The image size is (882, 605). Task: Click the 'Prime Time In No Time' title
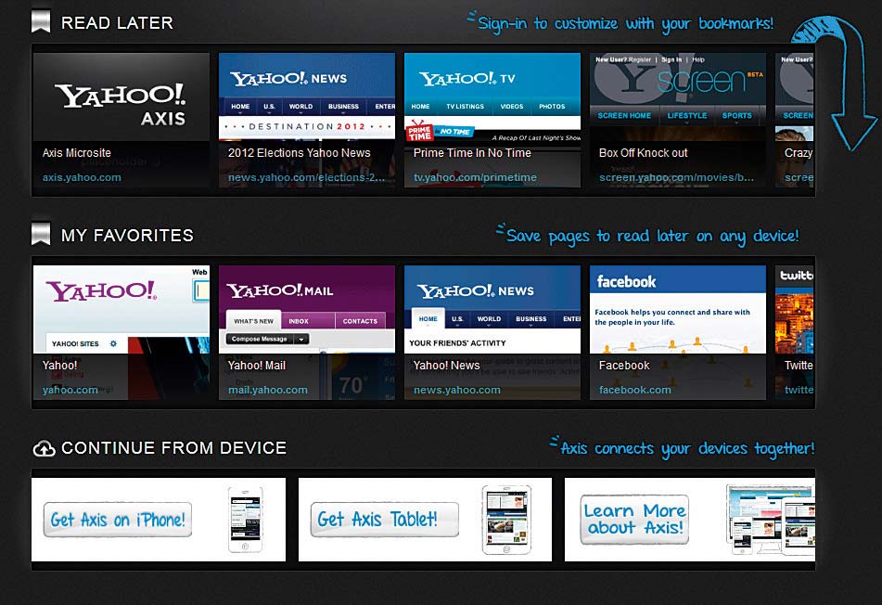[x=472, y=153]
